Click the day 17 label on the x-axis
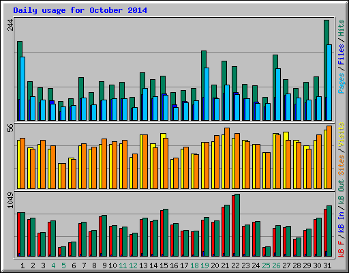Screen dimensions: 349x273 184,265
